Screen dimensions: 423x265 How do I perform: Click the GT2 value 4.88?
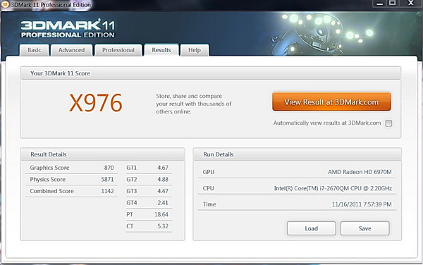pyautogui.click(x=163, y=179)
